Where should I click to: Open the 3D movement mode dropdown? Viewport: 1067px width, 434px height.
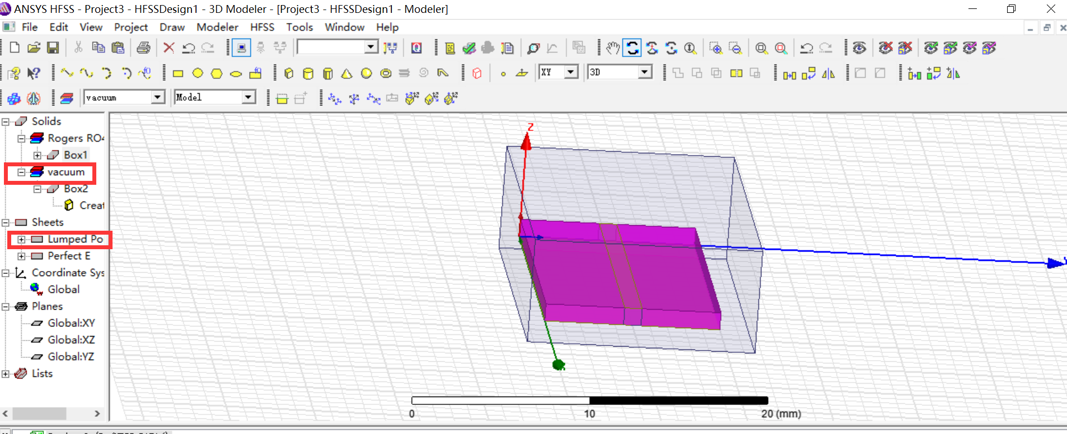(x=645, y=72)
